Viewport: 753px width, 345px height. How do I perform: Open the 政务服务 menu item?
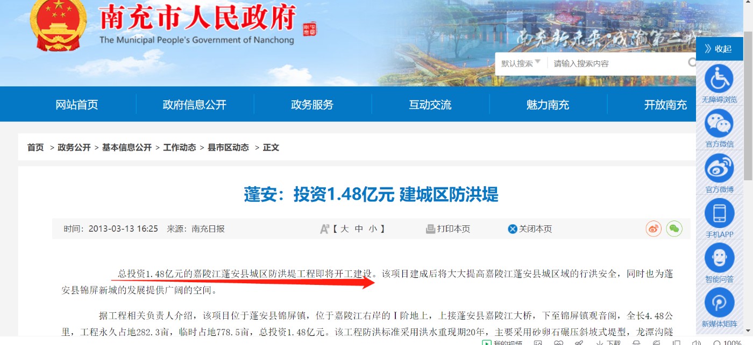[x=312, y=105]
